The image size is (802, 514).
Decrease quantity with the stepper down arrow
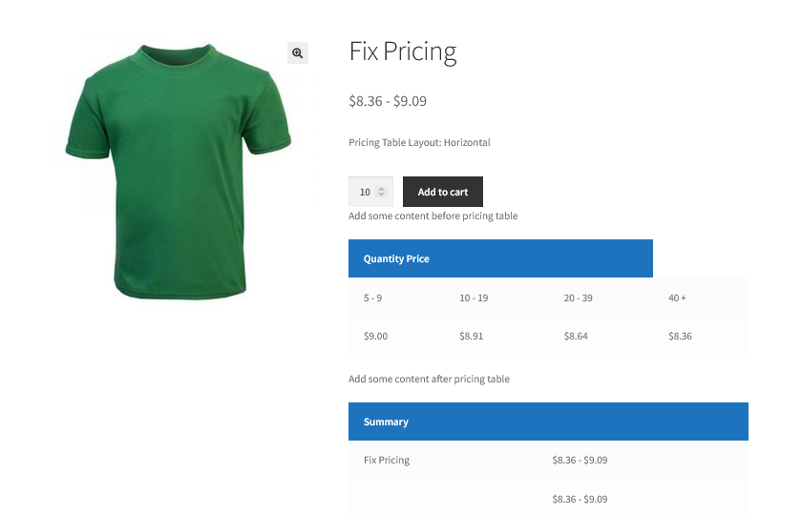tap(382, 195)
